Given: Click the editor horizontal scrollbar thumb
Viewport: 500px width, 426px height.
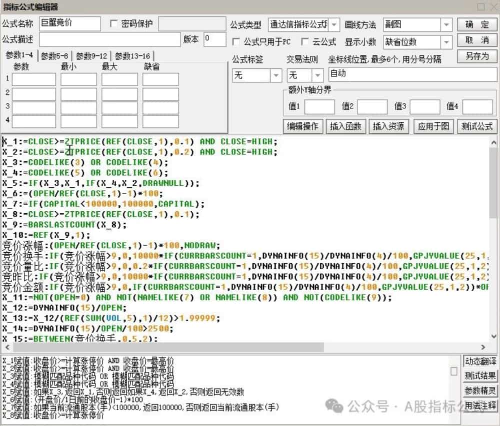Looking at the screenshot, I should [x=168, y=347].
